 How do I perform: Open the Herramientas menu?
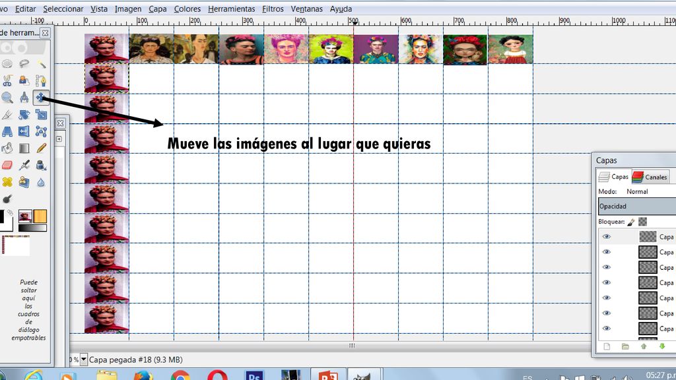[x=231, y=9]
